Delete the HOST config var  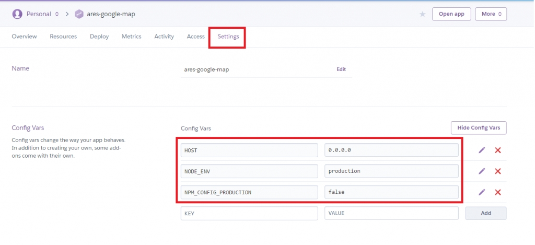(498, 150)
